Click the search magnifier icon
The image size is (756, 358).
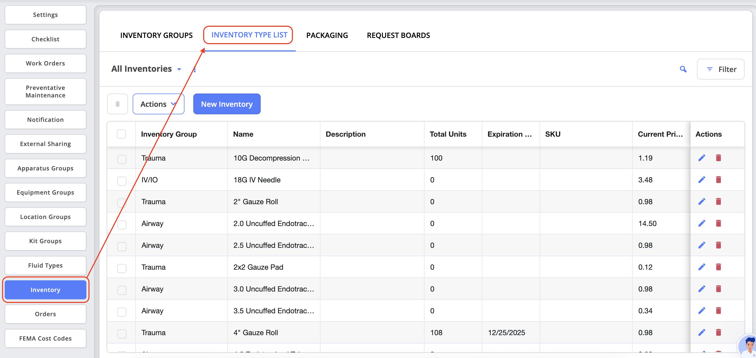683,69
